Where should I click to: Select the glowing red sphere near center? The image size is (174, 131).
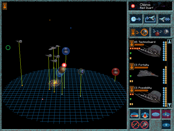tap(64, 65)
